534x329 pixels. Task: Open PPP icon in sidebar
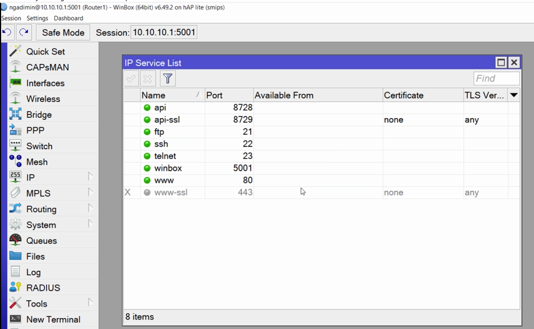[15, 130]
